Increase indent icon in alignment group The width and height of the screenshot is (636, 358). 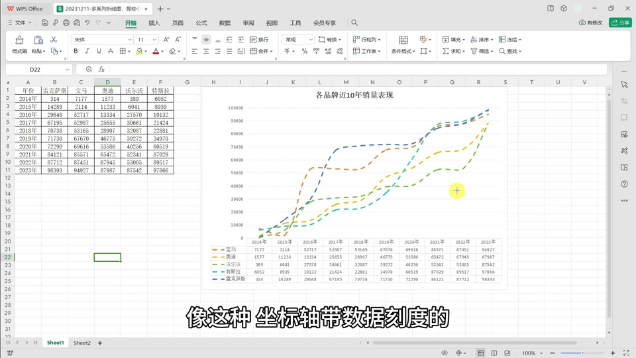tap(241, 39)
